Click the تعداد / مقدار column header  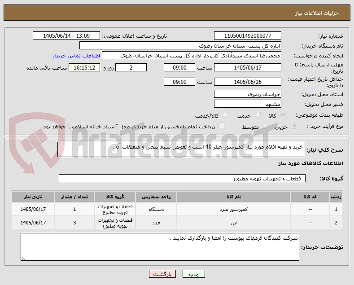(x=74, y=197)
